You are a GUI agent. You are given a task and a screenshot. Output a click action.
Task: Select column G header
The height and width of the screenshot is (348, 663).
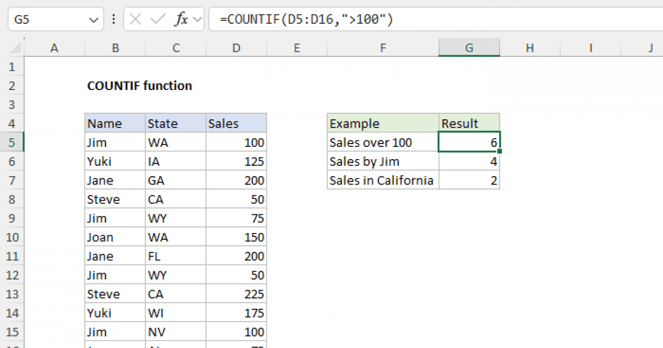[469, 48]
